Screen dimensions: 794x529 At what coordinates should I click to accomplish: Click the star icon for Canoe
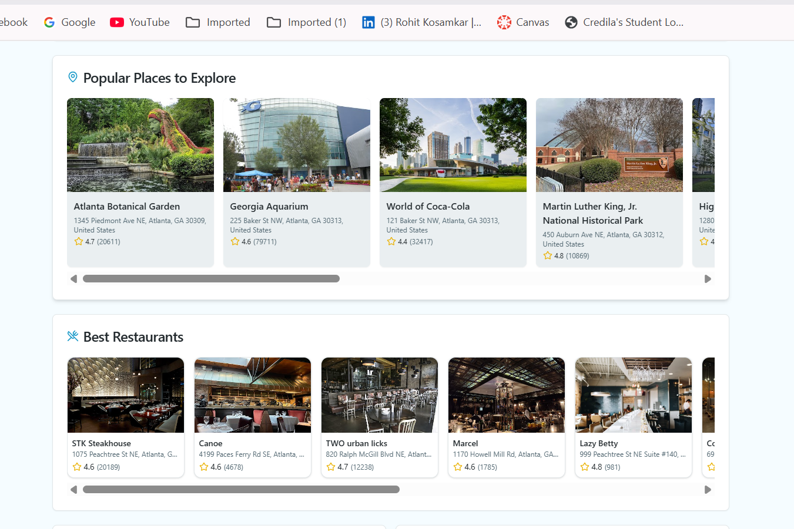pyautogui.click(x=204, y=467)
